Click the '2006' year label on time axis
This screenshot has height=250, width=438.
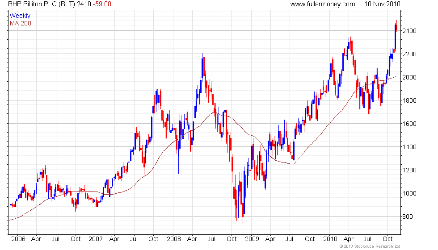pyautogui.click(x=18, y=239)
